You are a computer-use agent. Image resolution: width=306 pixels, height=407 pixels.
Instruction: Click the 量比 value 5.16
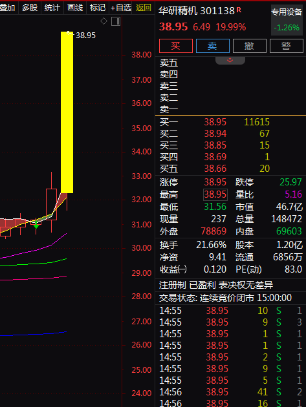click(294, 194)
